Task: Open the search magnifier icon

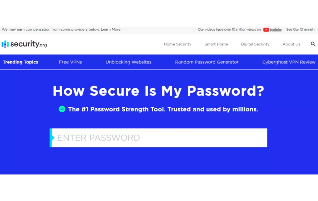Action: tap(313, 44)
